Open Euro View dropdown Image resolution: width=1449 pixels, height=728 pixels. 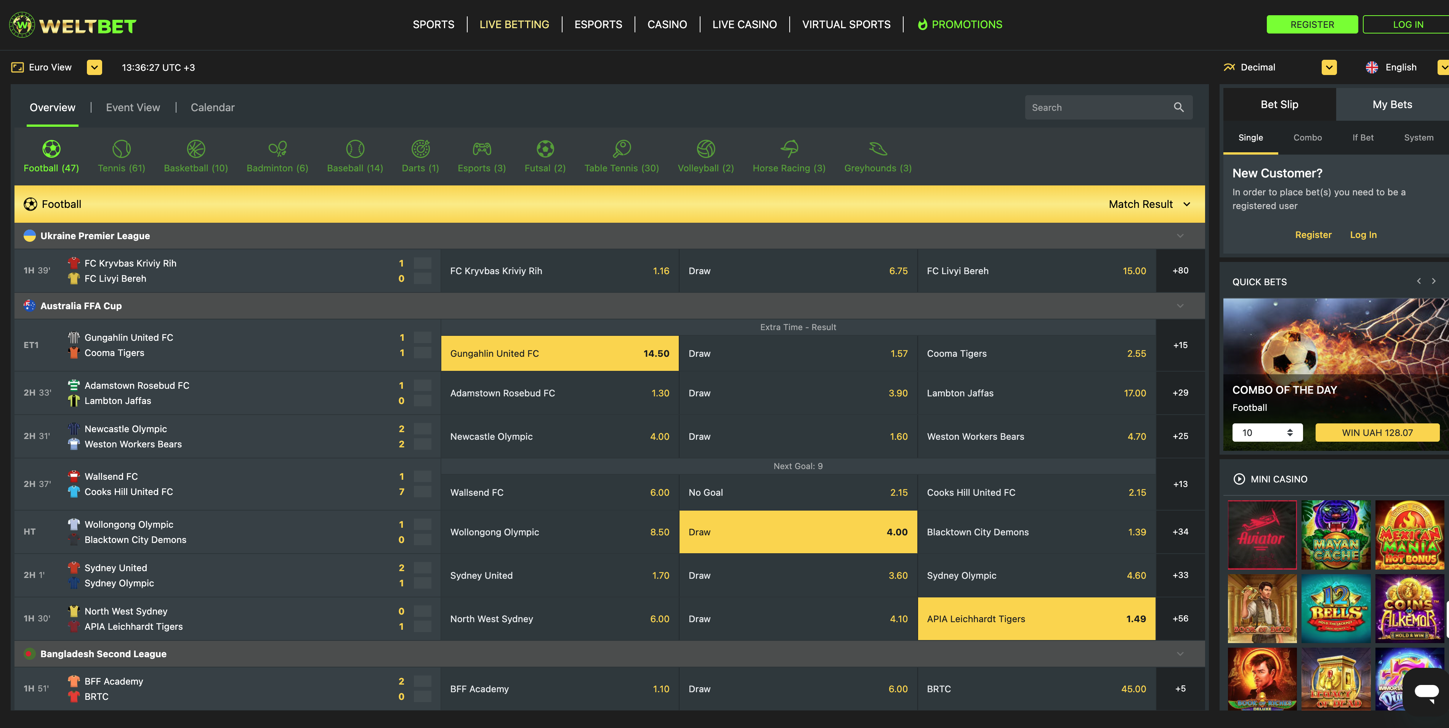pos(95,67)
